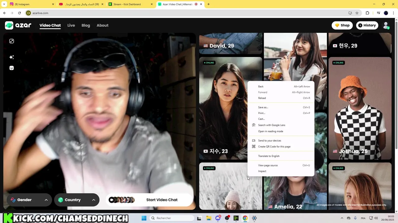Screen dimensions: 398x223
Task: Expand the Gender filter dropdown
Action: click(x=30, y=200)
